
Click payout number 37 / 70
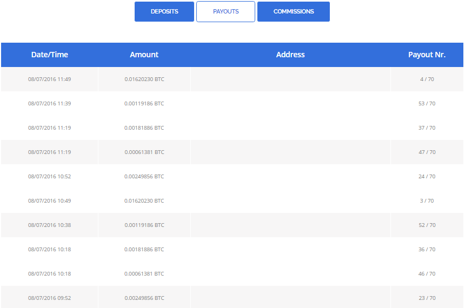point(427,128)
